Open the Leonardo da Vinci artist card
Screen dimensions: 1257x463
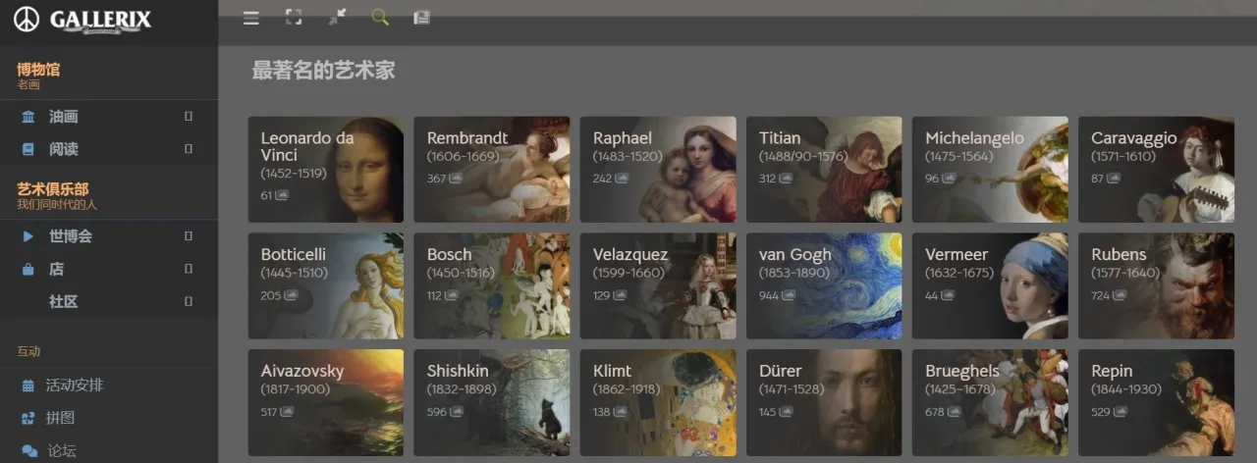pyautogui.click(x=326, y=170)
